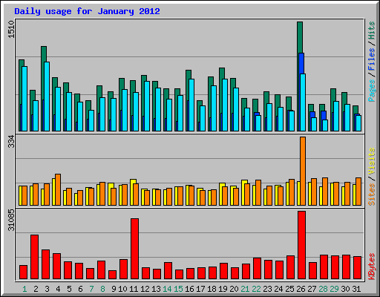Click the green day 29 x-axis label
Screen dimensions: 380x297
click(334, 289)
